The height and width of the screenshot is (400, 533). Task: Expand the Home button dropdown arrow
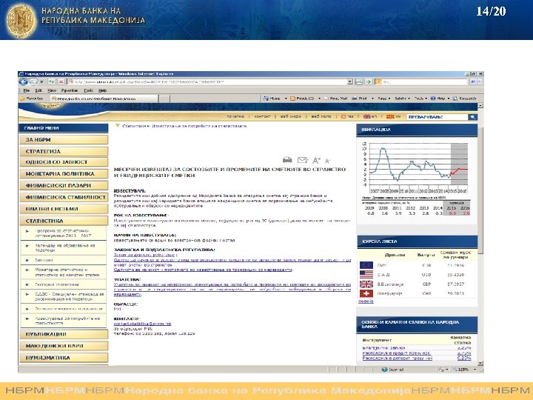tap(286, 99)
